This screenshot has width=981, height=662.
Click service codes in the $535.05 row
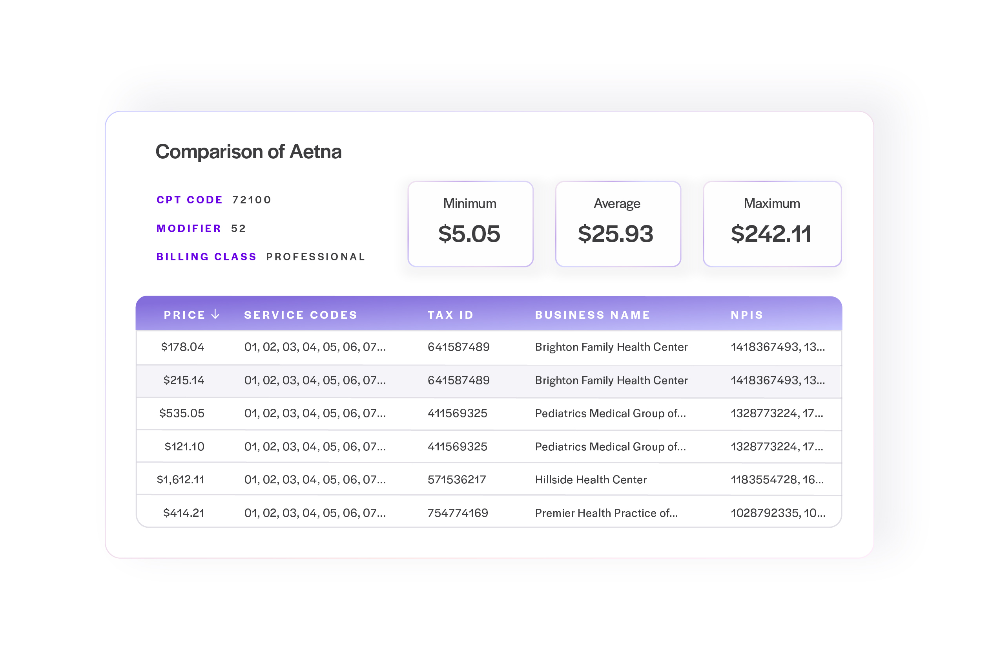(315, 413)
